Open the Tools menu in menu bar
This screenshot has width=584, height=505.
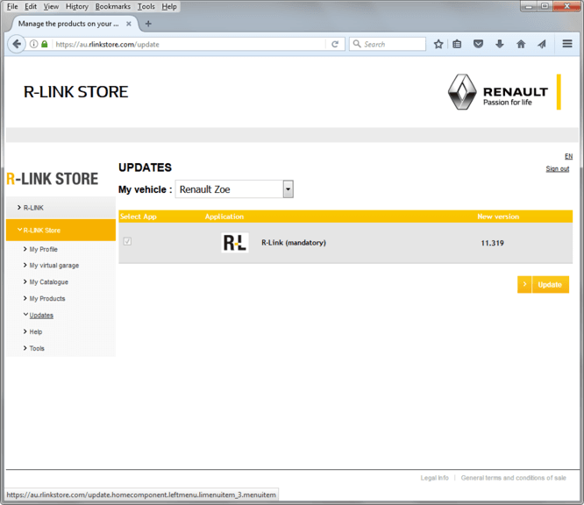146,6
